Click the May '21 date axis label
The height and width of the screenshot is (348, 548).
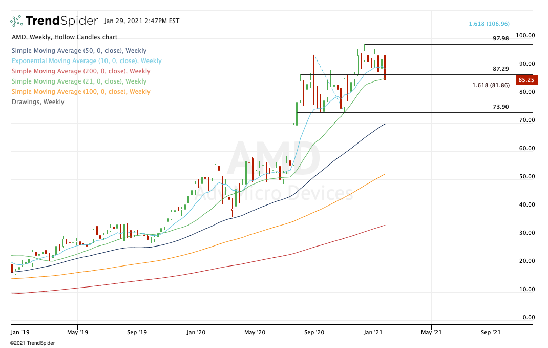pyautogui.click(x=431, y=332)
